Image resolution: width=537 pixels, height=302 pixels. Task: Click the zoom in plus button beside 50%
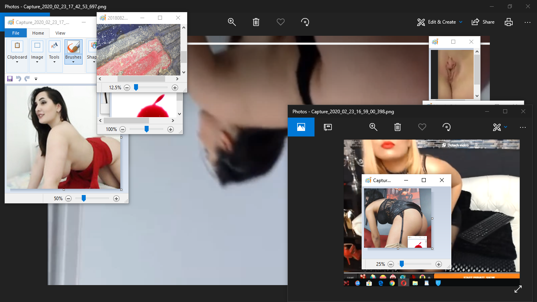coord(116,199)
